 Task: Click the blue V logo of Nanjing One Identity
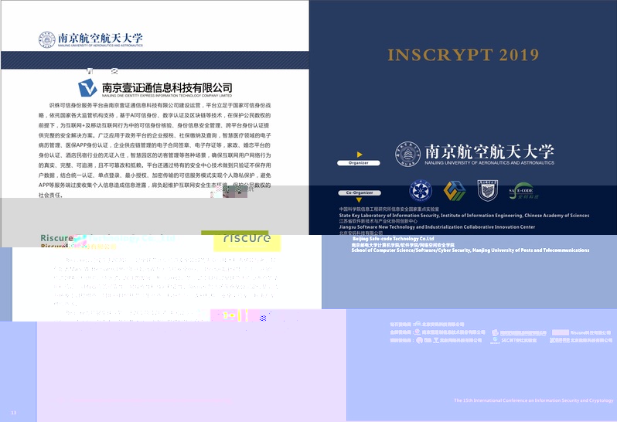[x=87, y=87]
